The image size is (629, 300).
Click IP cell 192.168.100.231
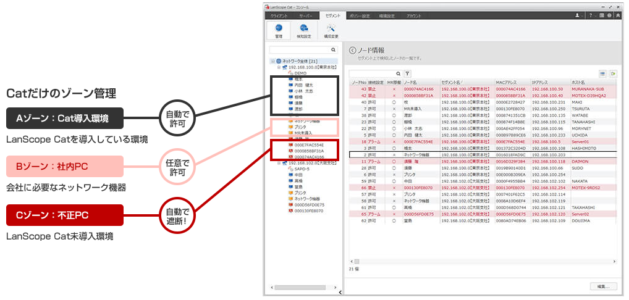[547, 102]
